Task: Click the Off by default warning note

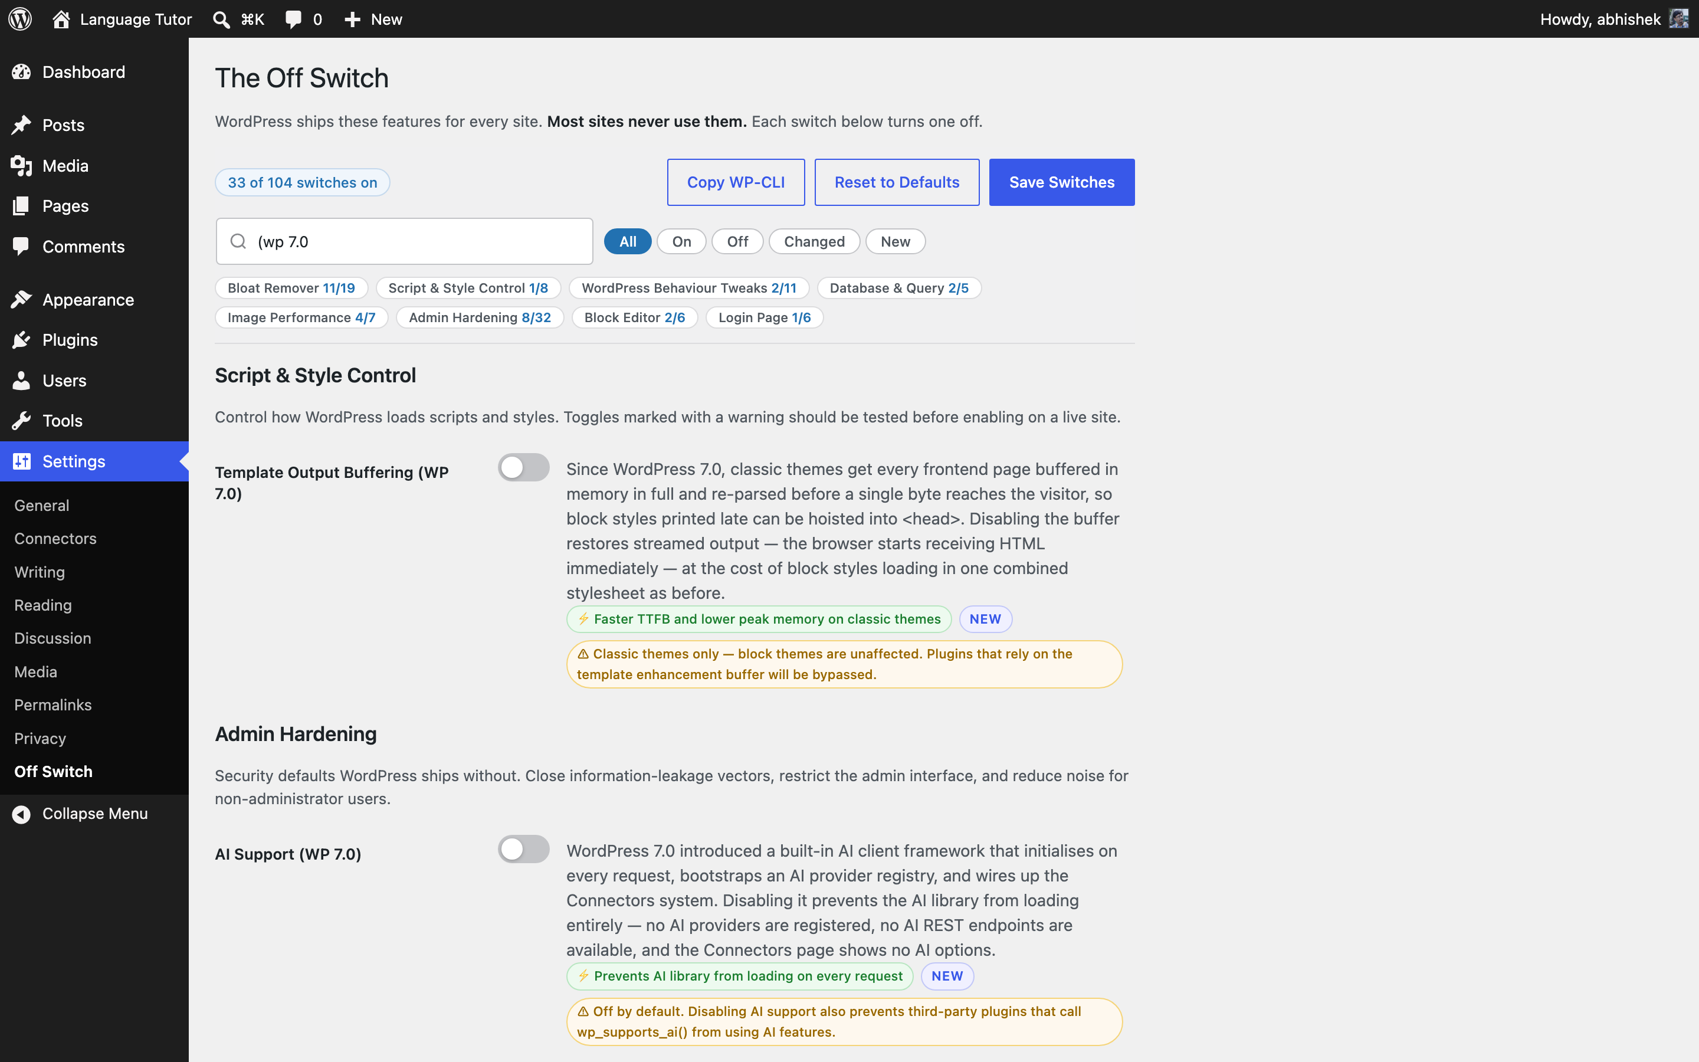Action: [844, 1022]
